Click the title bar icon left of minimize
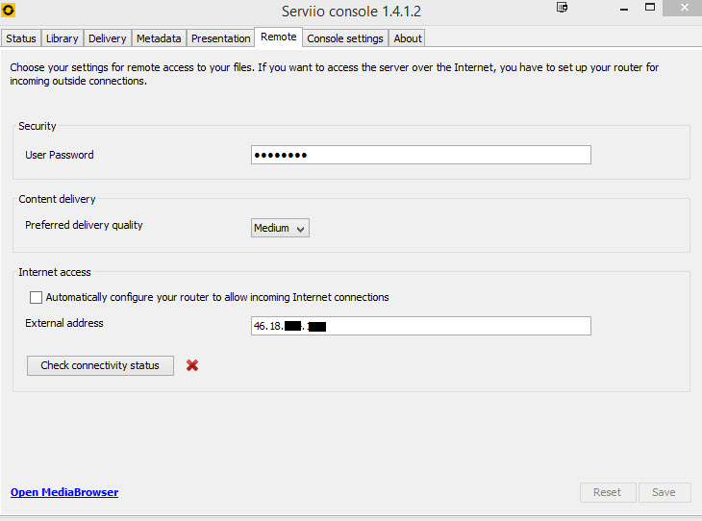This screenshot has width=702, height=521. click(x=563, y=8)
